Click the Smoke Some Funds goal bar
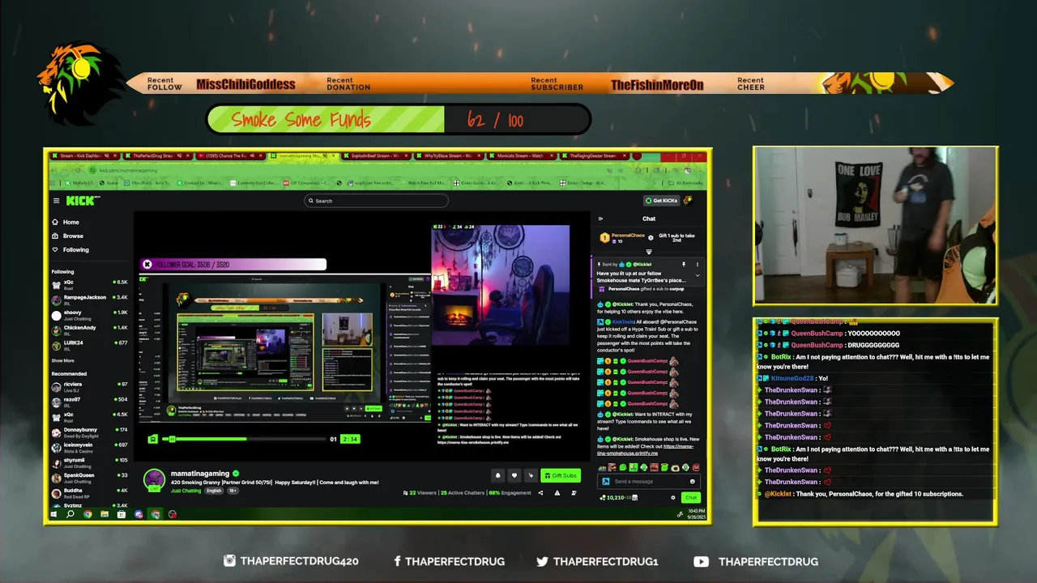 point(399,120)
